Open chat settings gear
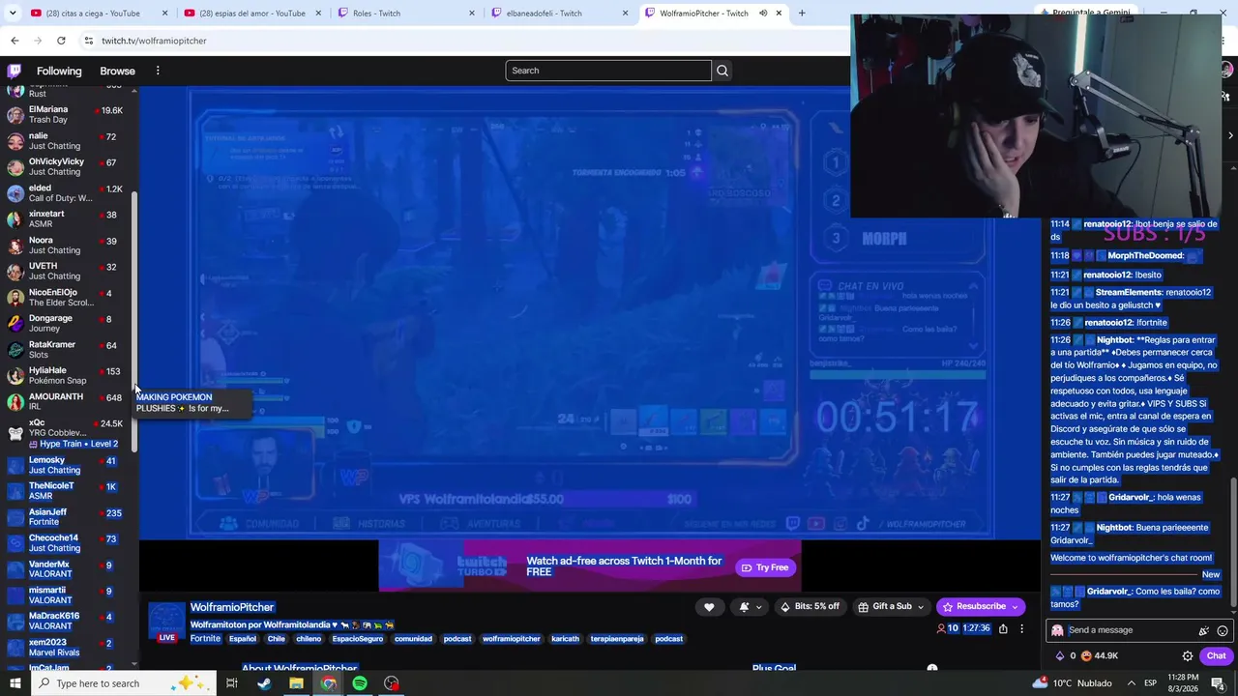 tap(1188, 655)
